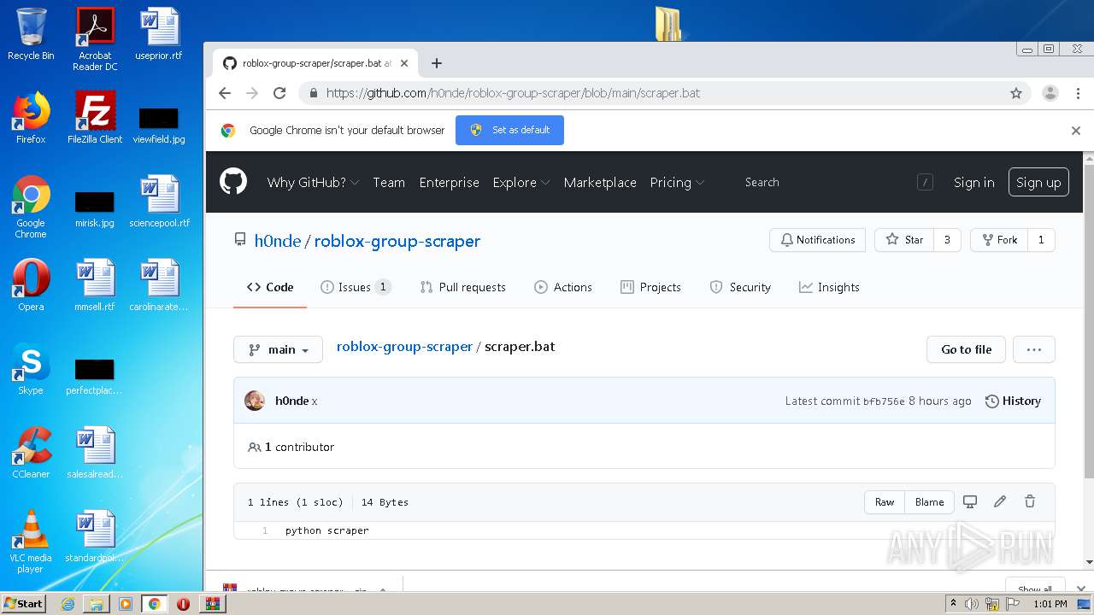The height and width of the screenshot is (615, 1094).
Task: Bookmark this page with star icon
Action: pyautogui.click(x=1016, y=93)
